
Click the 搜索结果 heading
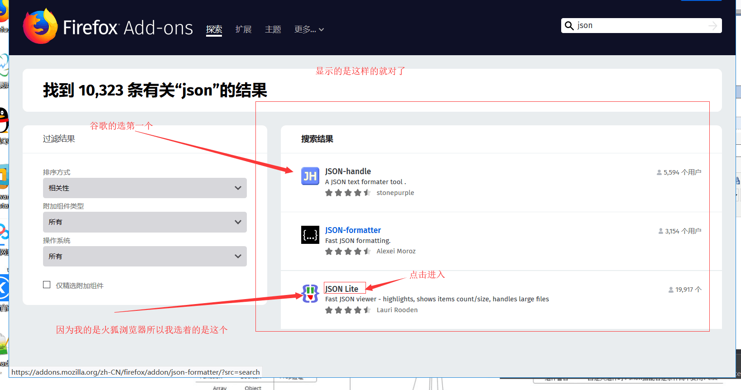(317, 139)
